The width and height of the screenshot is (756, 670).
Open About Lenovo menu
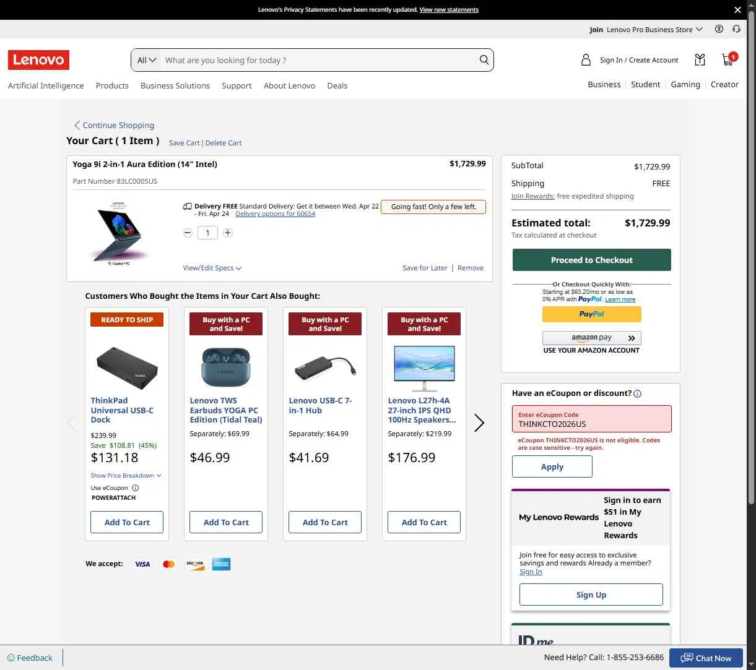[289, 85]
